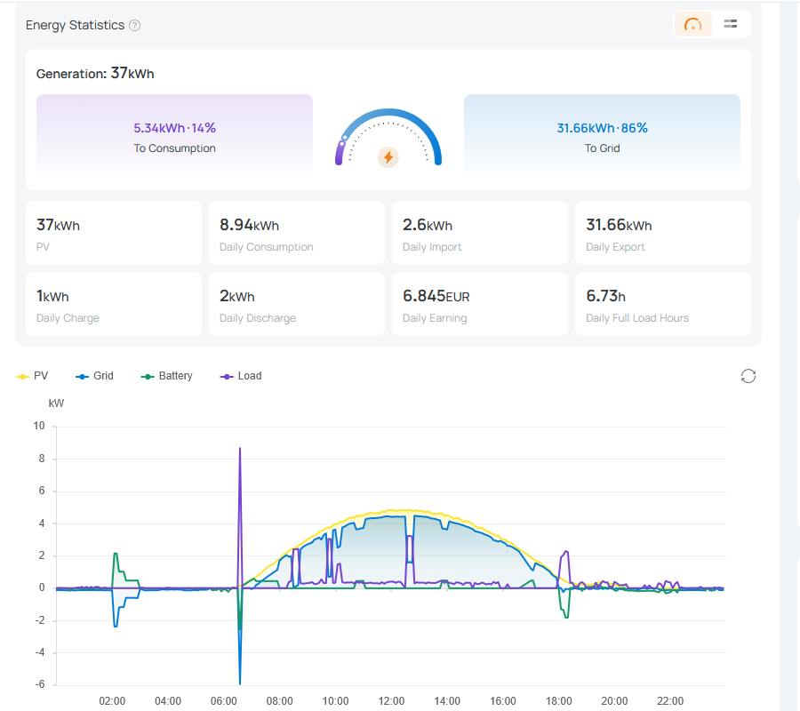Open the Daily Full Load Hours card
The image size is (800, 711).
[663, 304]
